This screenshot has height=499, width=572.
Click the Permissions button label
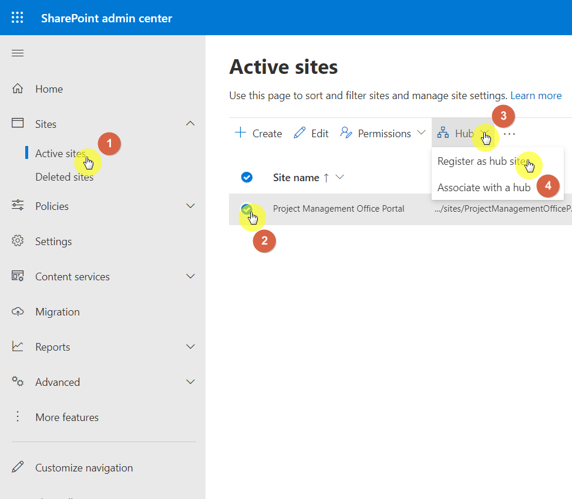point(384,133)
